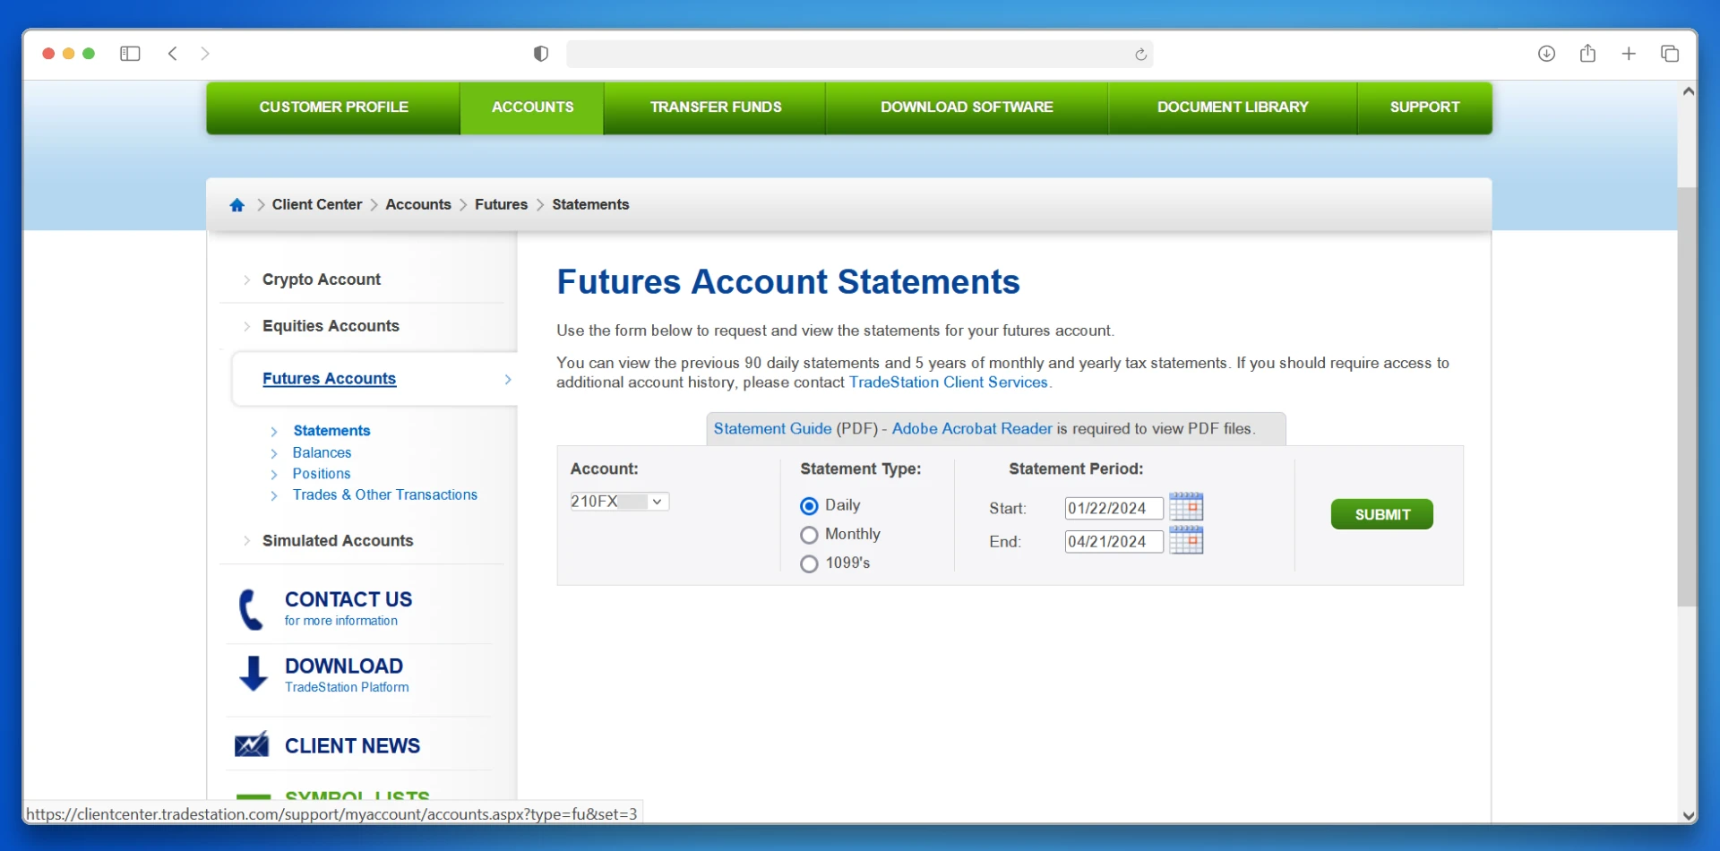The width and height of the screenshot is (1720, 851).
Task: Expand the Simulated Accounts section
Action: pos(337,541)
